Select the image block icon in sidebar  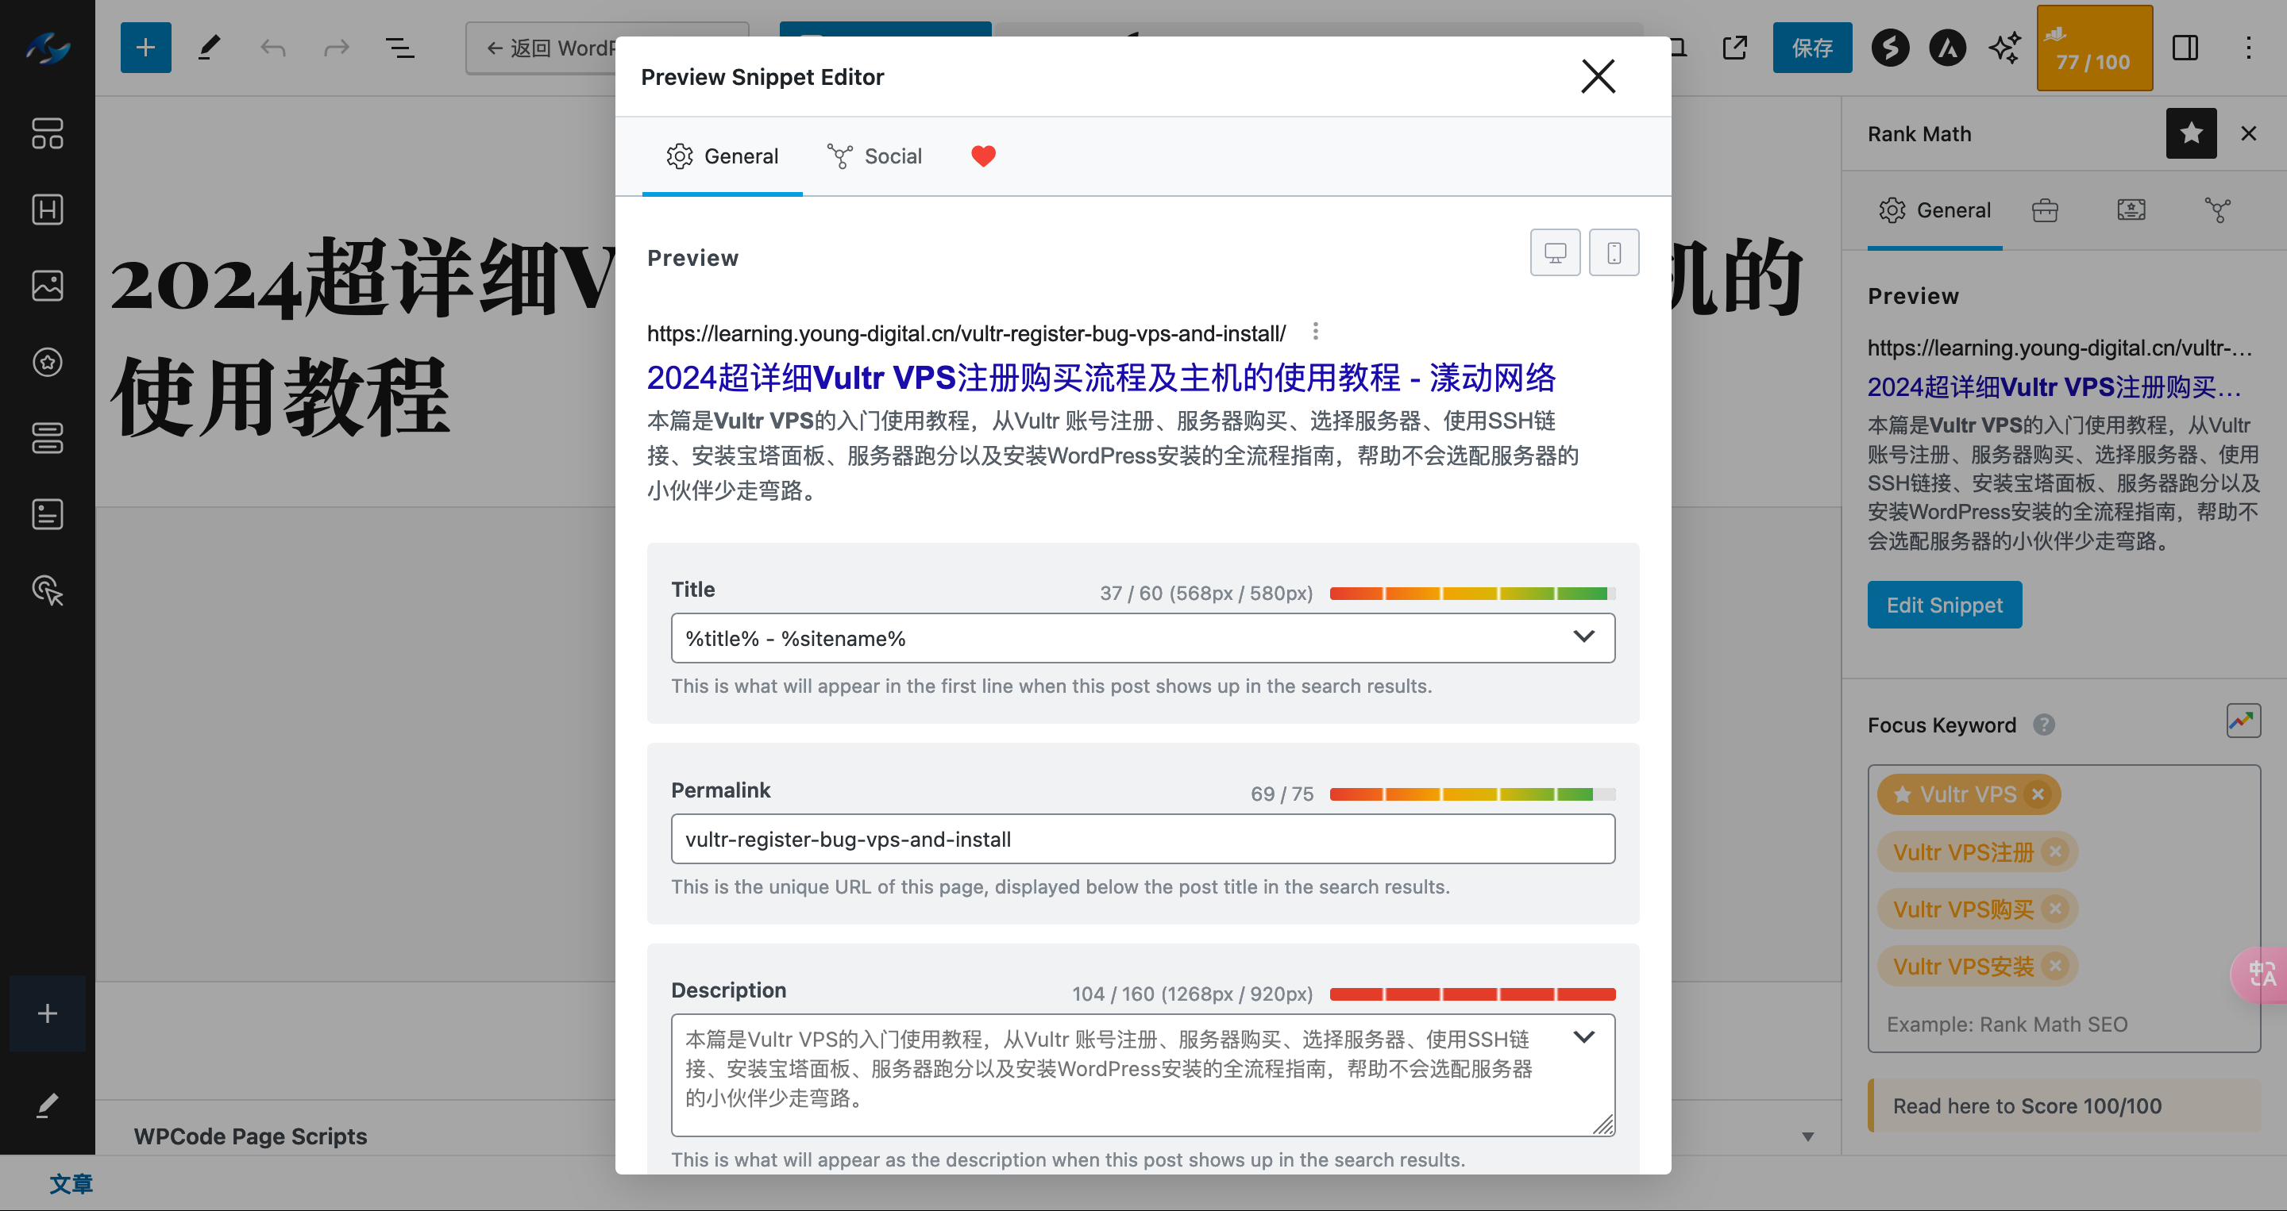[47, 286]
